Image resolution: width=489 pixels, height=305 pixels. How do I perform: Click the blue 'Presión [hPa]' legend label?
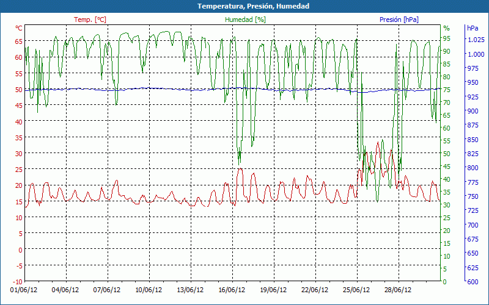coord(399,20)
